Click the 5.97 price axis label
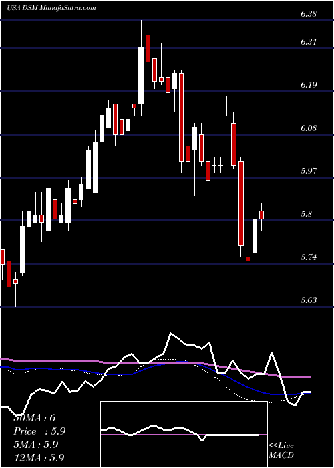The height and width of the screenshot is (468, 334). click(x=308, y=171)
